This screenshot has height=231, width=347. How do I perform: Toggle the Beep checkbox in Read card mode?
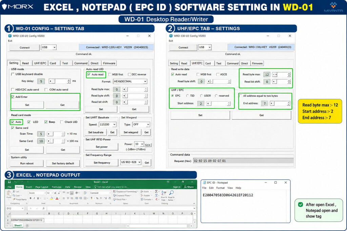(46, 122)
